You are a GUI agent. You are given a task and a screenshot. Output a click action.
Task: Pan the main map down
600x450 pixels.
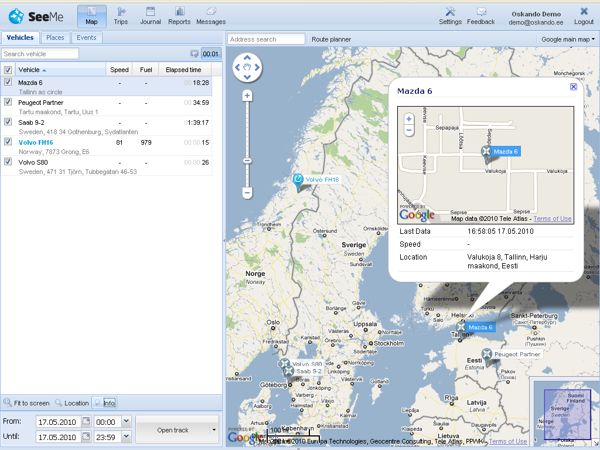247,77
